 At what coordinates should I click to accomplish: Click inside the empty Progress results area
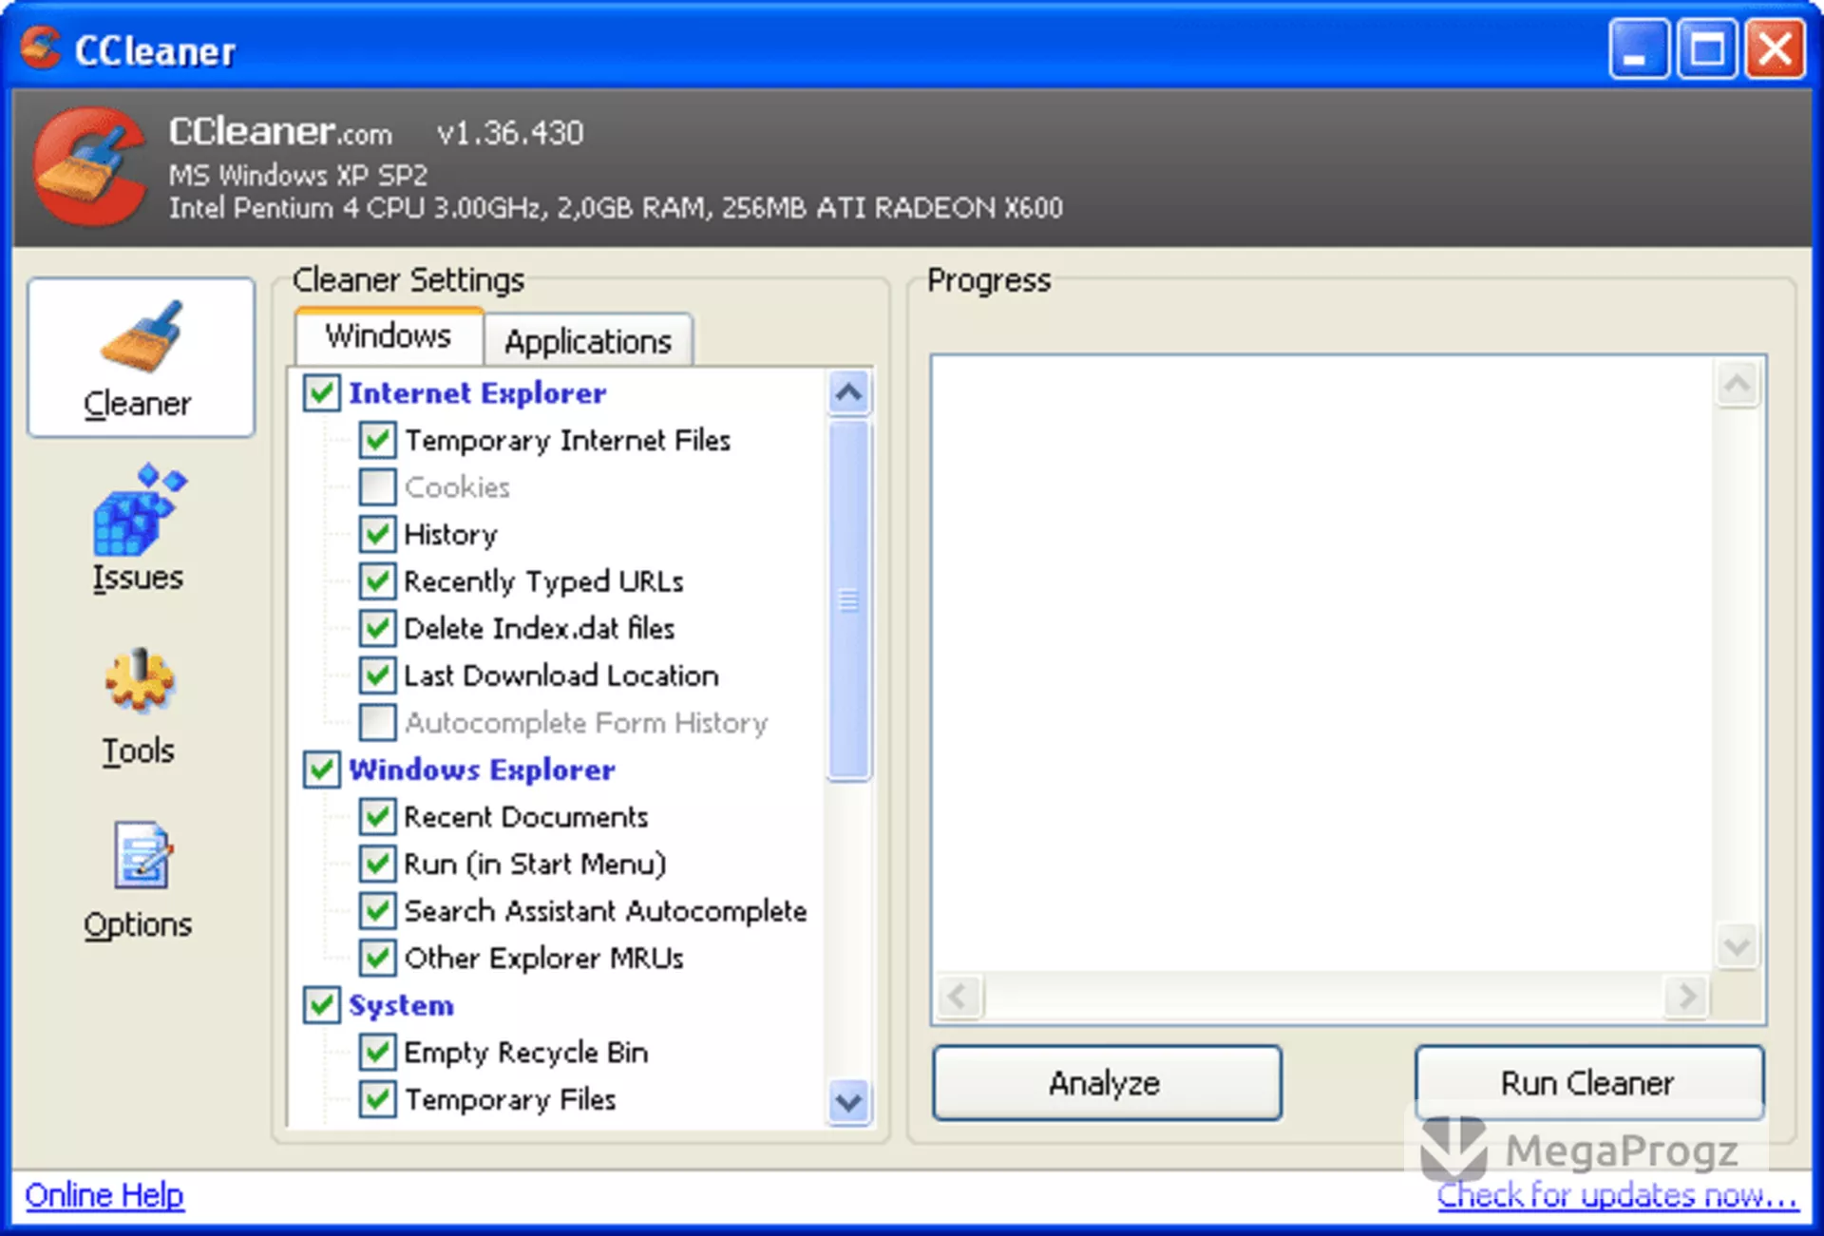[x=1323, y=663]
